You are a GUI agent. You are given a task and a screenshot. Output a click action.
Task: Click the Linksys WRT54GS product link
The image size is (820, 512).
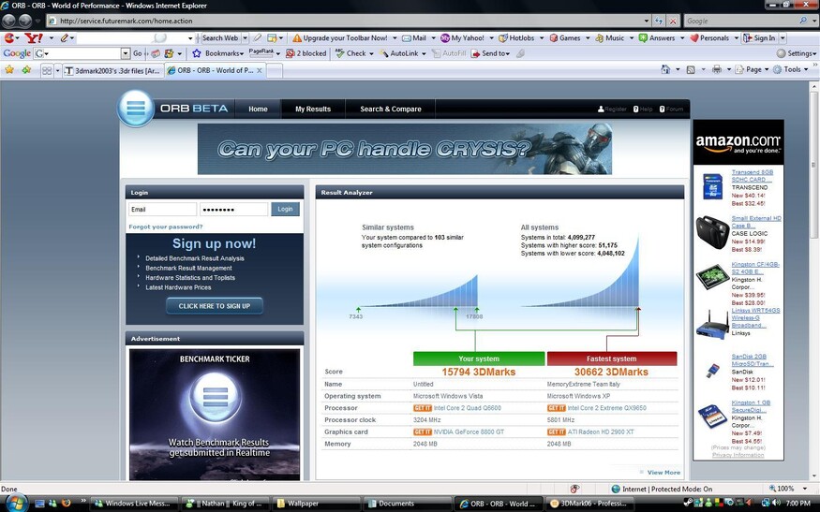pos(755,317)
